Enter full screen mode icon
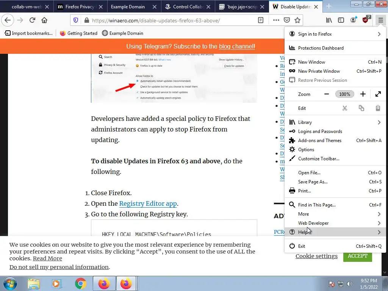The height and width of the screenshot is (291, 388). pyautogui.click(x=378, y=94)
